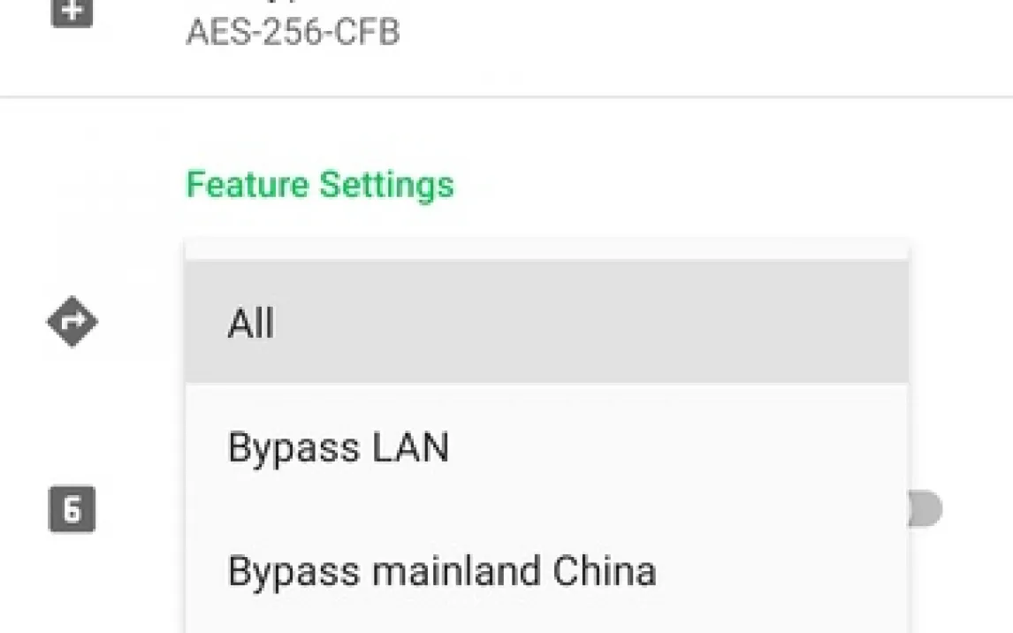The height and width of the screenshot is (633, 1013).
Task: Click the IPv6 number six icon
Action: (72, 510)
